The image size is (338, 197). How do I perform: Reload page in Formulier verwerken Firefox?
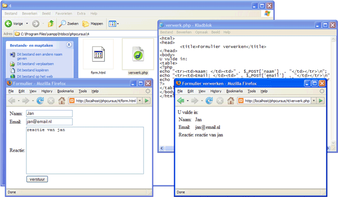[209, 101]
